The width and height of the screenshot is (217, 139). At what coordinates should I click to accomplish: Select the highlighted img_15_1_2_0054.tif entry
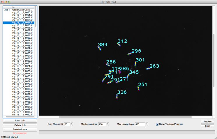(x=22, y=22)
